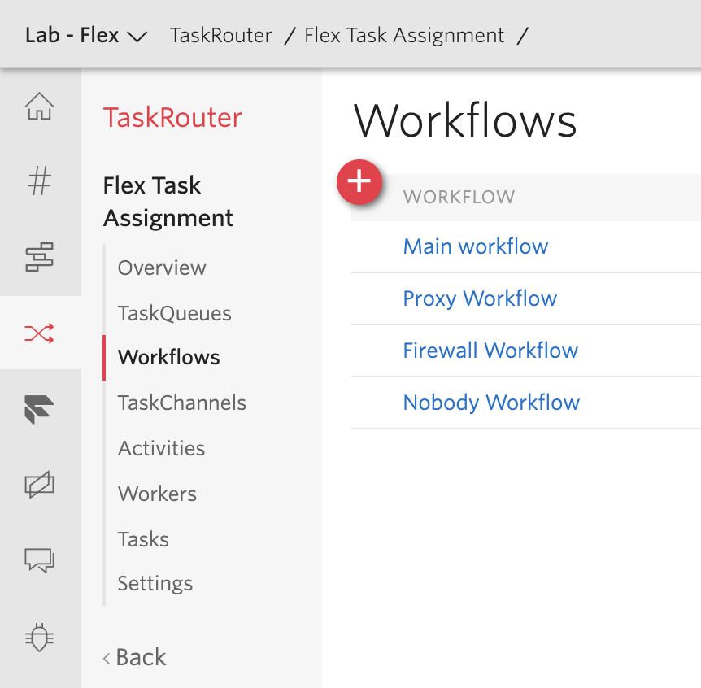Select the TaskRouter shuffle arrows icon
Viewport: 701px width, 688px height.
pyautogui.click(x=39, y=333)
